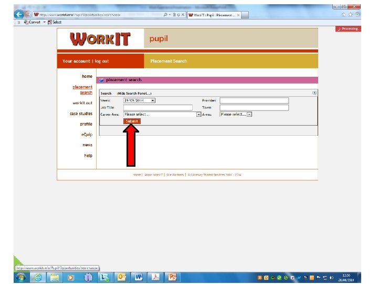Click the WorkIT logo
Viewport: 378px width, 284px height.
(x=100, y=38)
